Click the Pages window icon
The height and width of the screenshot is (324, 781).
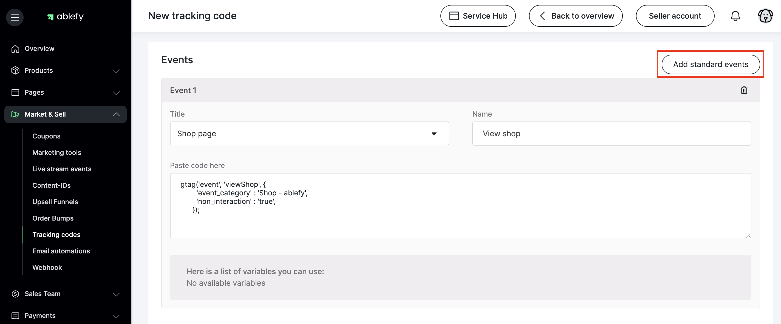[15, 92]
